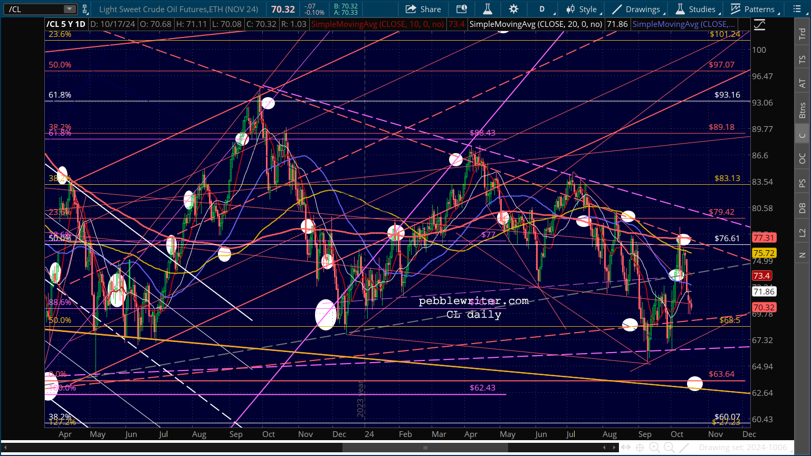
Task: Click the 73.4 red price bubble
Action: tap(762, 275)
